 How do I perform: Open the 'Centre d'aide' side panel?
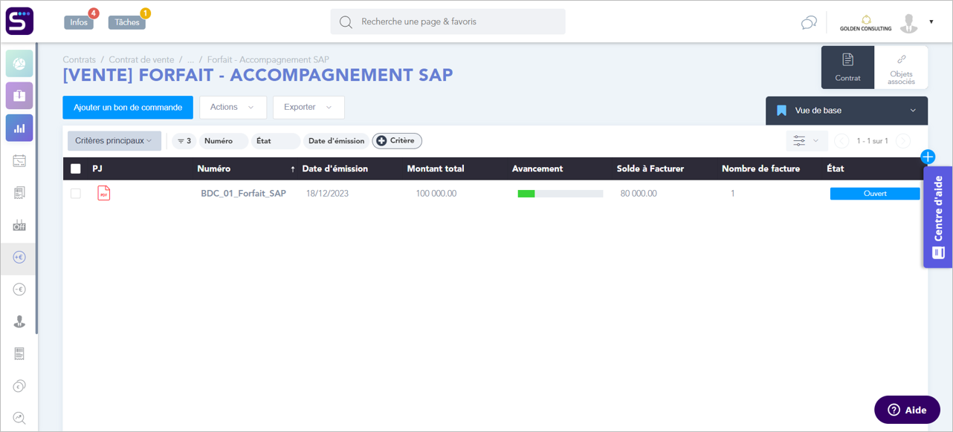point(938,217)
